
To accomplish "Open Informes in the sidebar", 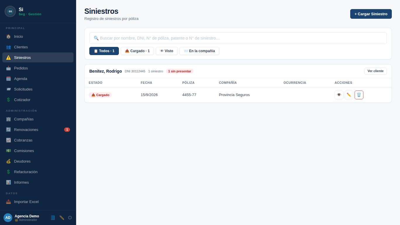I will click(38, 183).
